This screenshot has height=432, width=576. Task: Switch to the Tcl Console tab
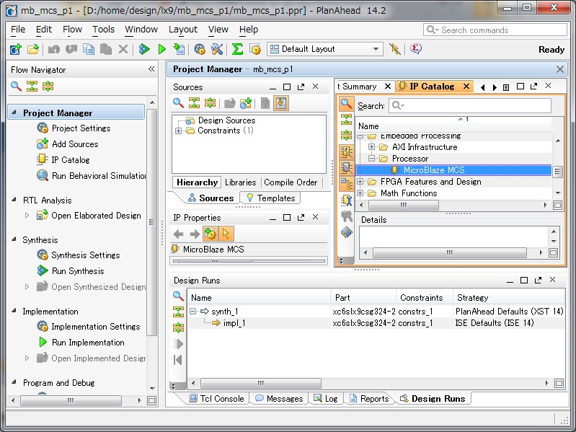(x=217, y=399)
